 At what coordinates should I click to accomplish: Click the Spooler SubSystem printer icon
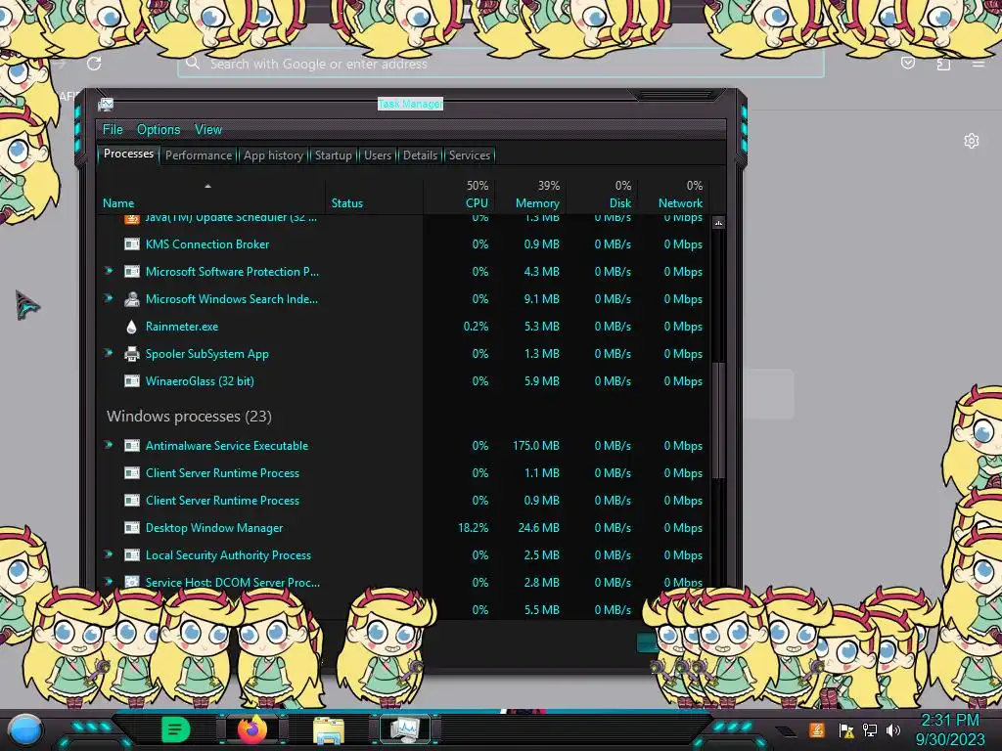tap(132, 354)
